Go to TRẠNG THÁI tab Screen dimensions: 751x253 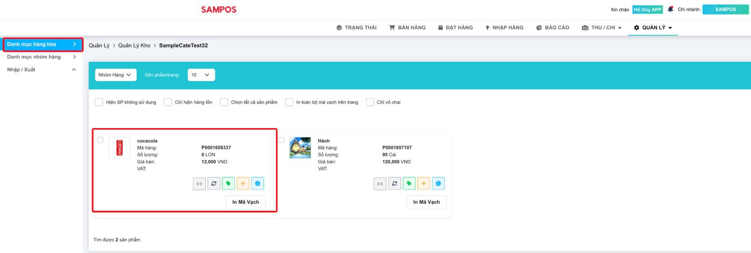click(357, 28)
